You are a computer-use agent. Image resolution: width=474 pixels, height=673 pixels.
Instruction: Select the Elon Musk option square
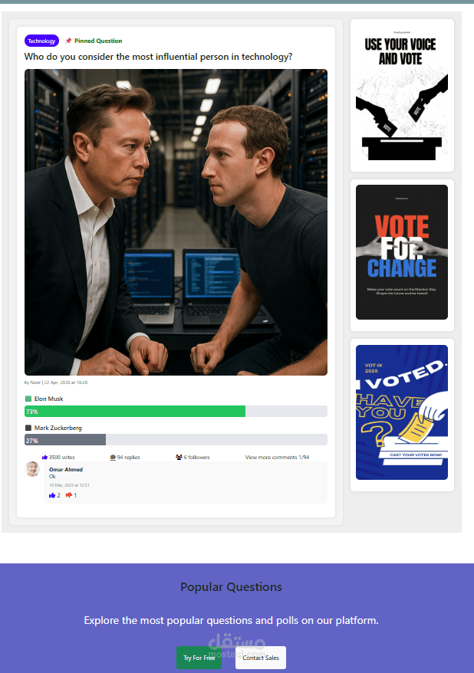[x=28, y=399]
